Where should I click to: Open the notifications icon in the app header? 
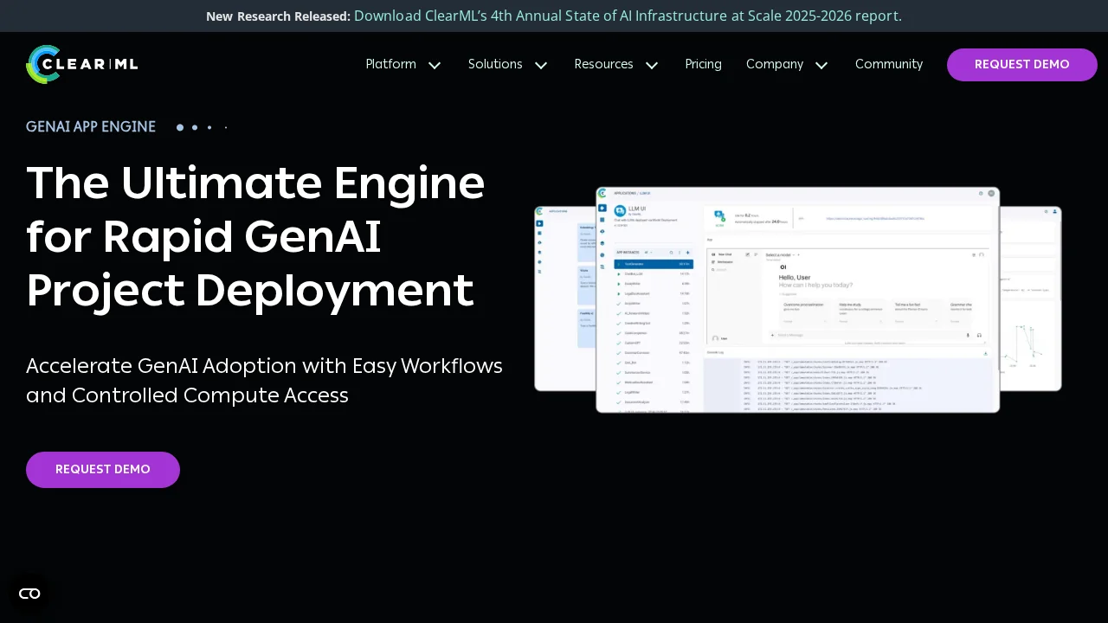coord(981,194)
